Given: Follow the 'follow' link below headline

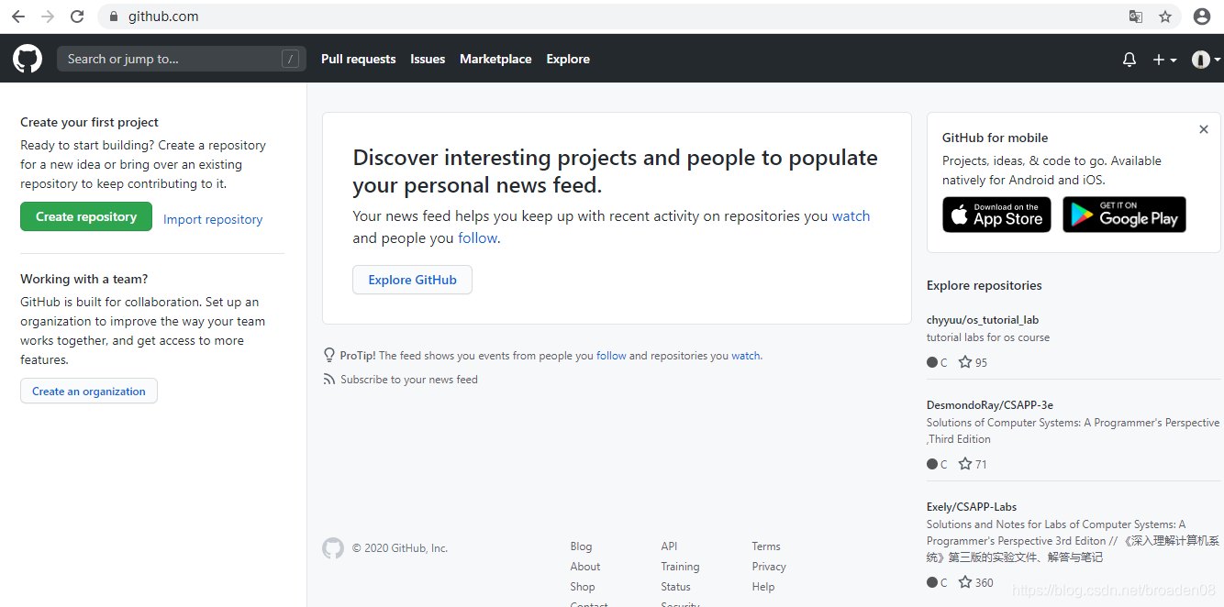Looking at the screenshot, I should point(477,238).
